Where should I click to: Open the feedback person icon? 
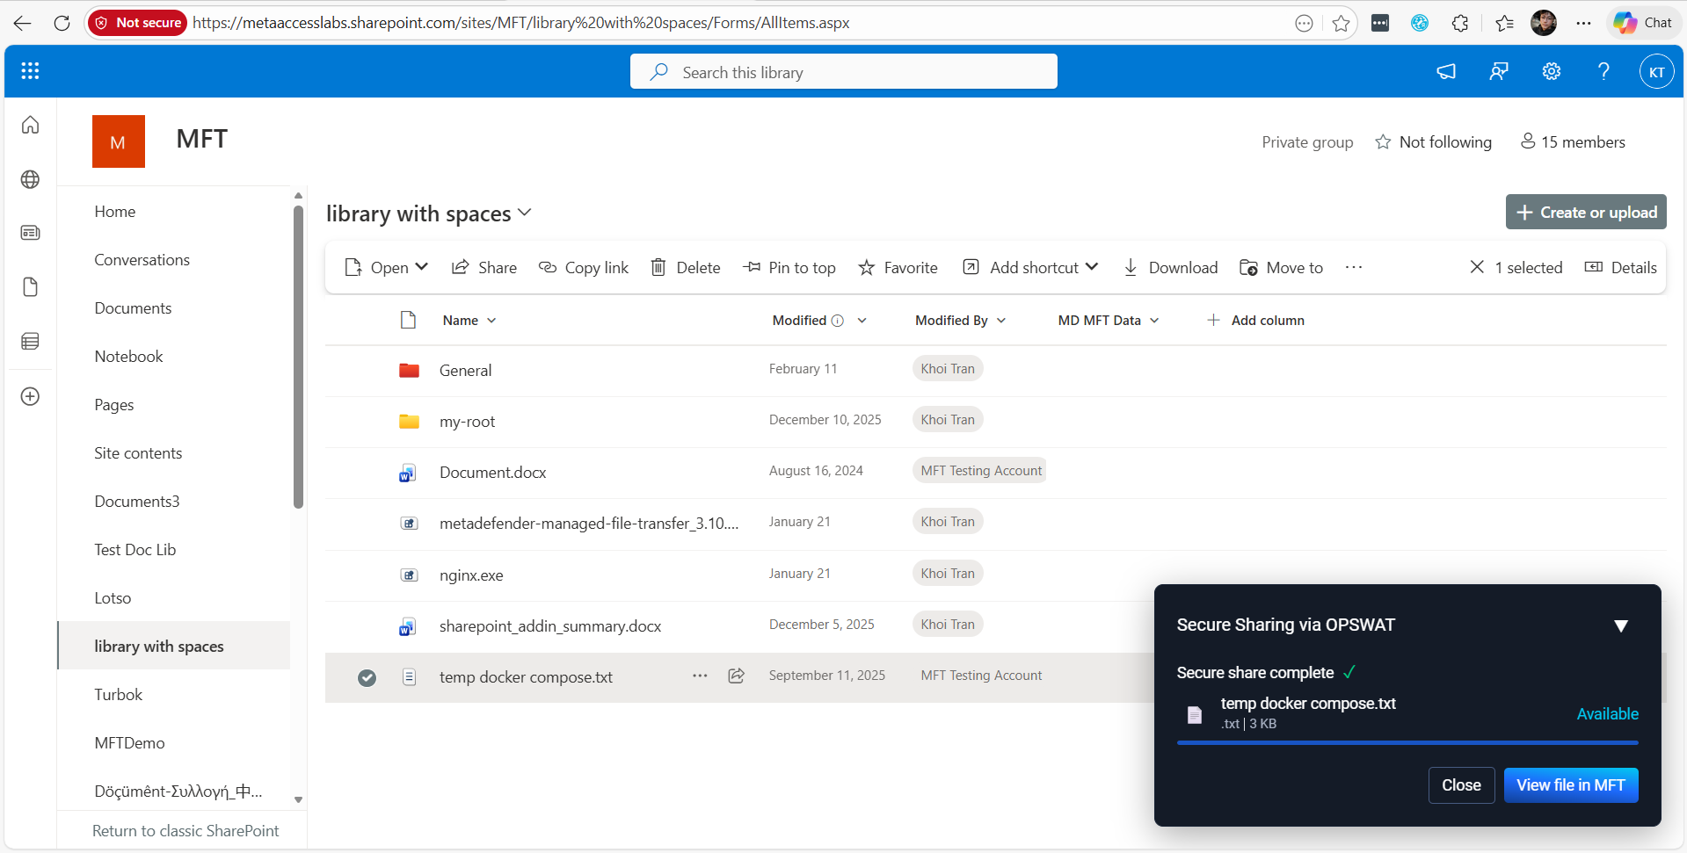tap(1499, 71)
